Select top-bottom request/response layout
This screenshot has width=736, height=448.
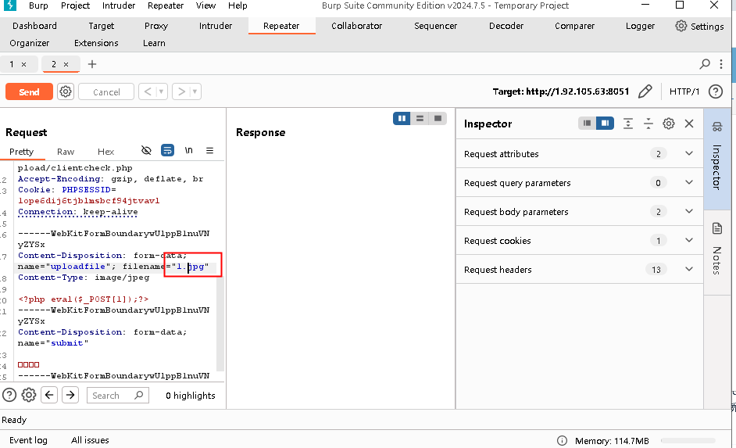420,118
